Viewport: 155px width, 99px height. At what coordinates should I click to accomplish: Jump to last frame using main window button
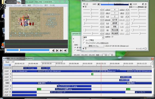click(x=65, y=50)
